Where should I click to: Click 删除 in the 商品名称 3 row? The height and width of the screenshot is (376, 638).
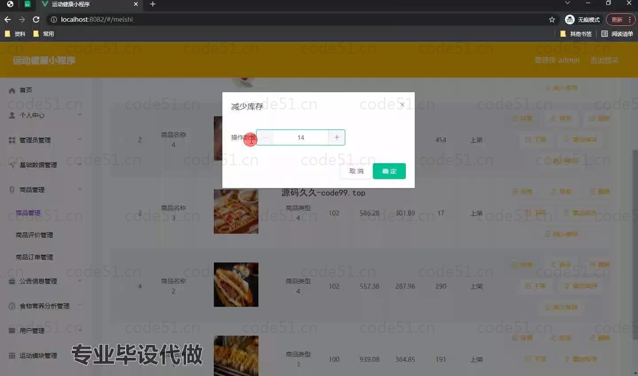tap(600, 192)
